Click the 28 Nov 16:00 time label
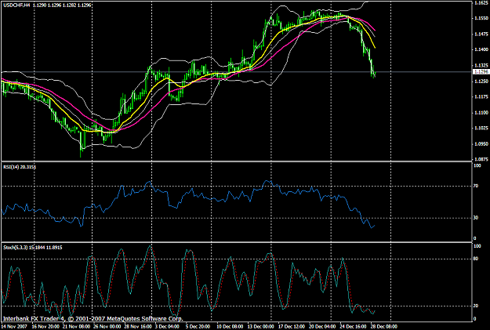The image size is (490, 330). pos(137,327)
